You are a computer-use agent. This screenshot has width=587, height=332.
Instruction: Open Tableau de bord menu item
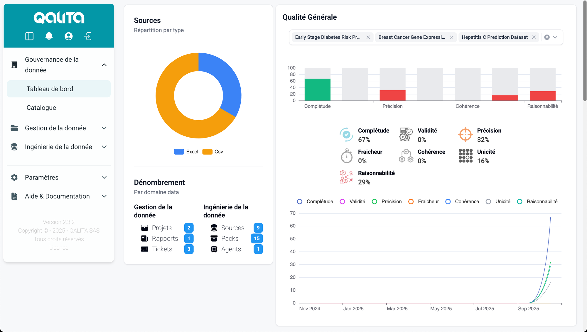tap(50, 89)
